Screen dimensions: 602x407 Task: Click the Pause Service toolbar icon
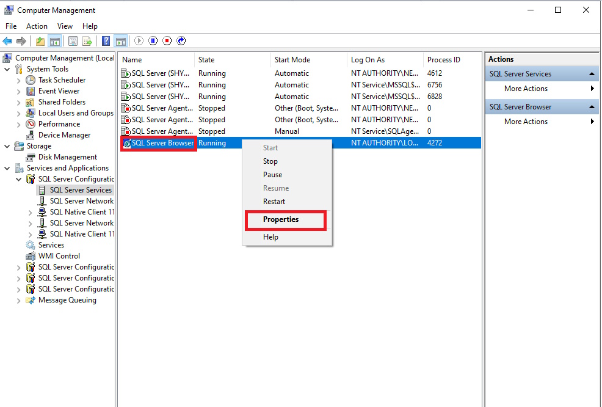(153, 41)
